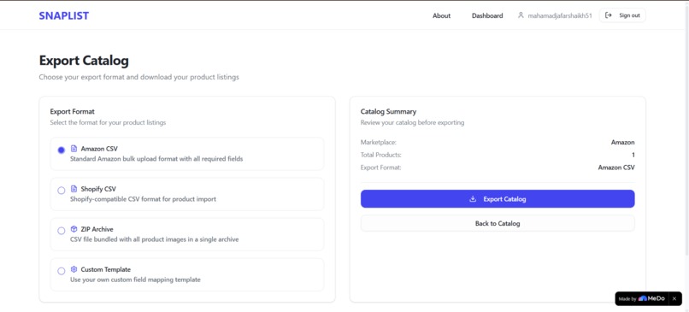
Task: Click the 'Amazon CSV' option title
Action: (x=99, y=149)
